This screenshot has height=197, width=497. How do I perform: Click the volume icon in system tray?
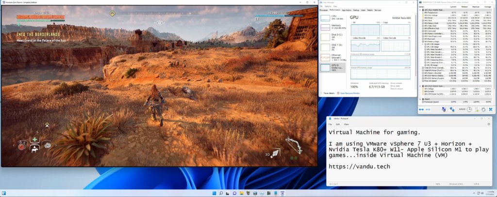[x=482, y=193]
